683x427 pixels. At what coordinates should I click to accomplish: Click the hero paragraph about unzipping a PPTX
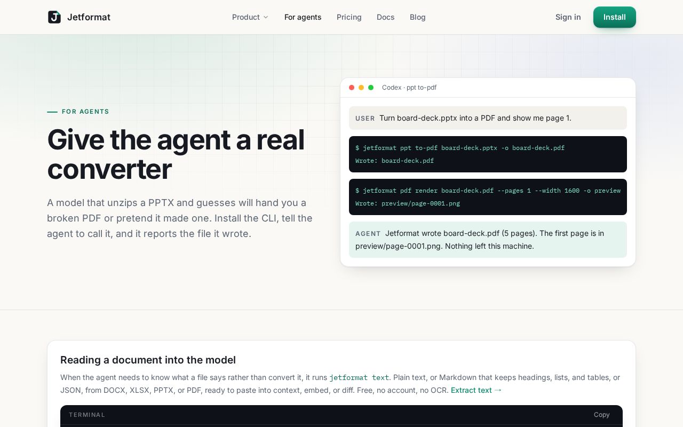pos(180,218)
